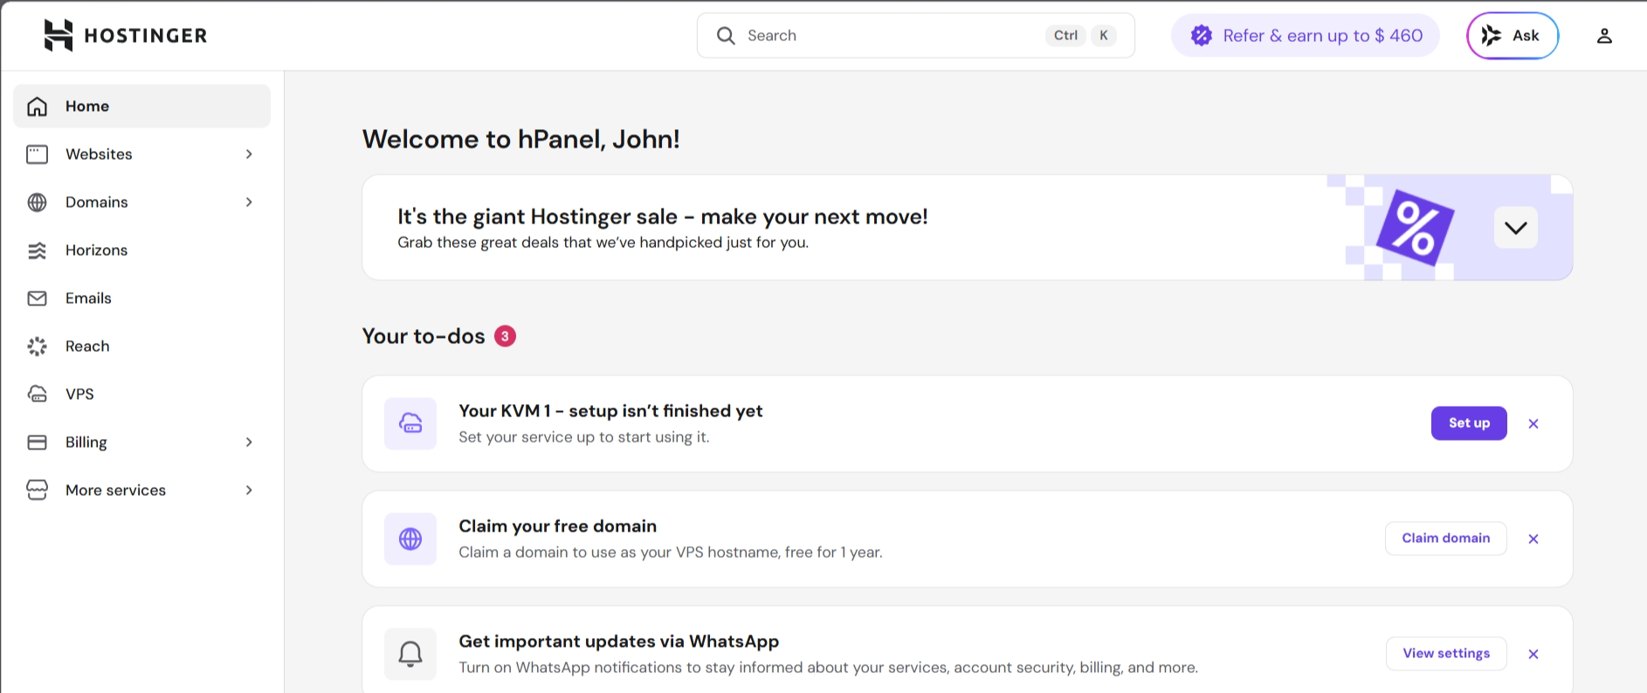The image size is (1647, 693).
Task: Click the Billing label in sidebar
Action: tap(86, 443)
